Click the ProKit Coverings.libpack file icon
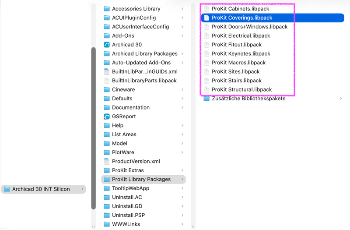The image size is (350, 230). click(x=206, y=18)
